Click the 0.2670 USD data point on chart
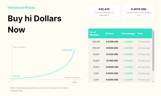The height and width of the screenshot is (96, 161). 74,50
